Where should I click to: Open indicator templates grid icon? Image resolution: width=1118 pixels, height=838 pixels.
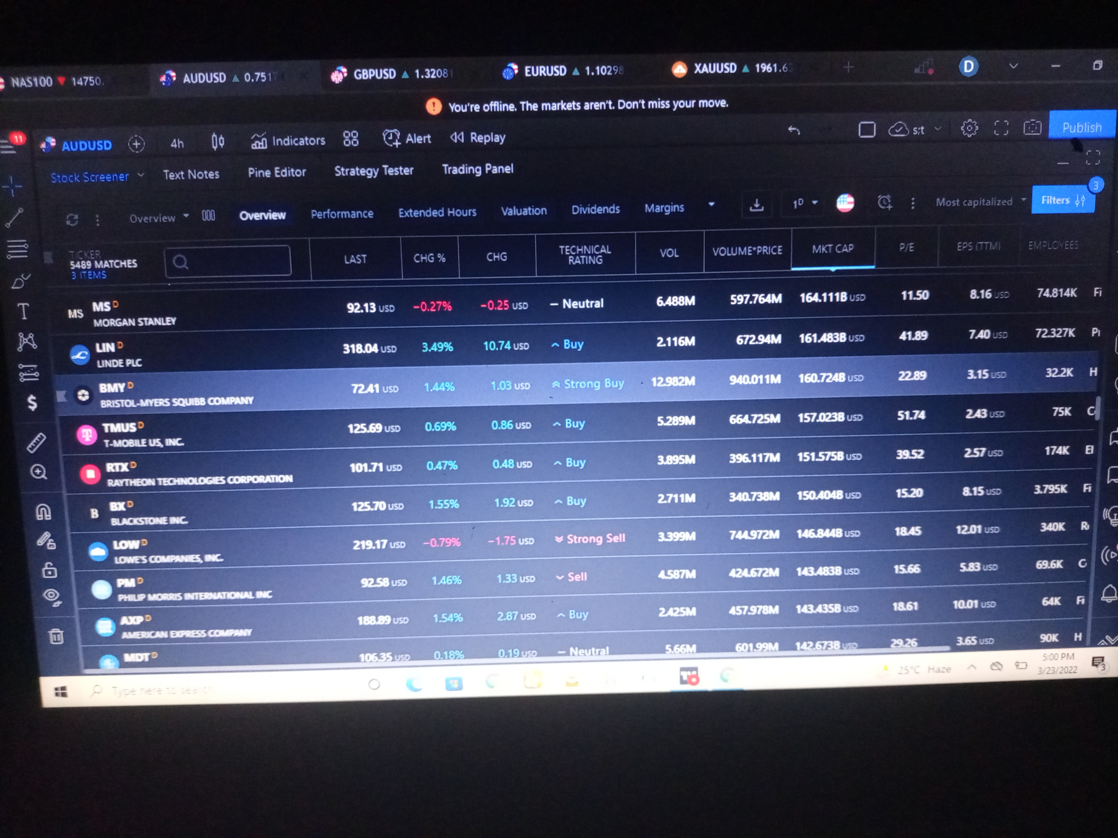coord(351,139)
